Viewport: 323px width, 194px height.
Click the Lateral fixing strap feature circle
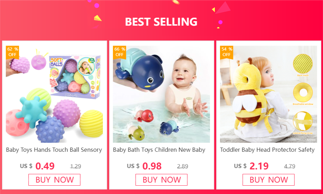click(303, 121)
